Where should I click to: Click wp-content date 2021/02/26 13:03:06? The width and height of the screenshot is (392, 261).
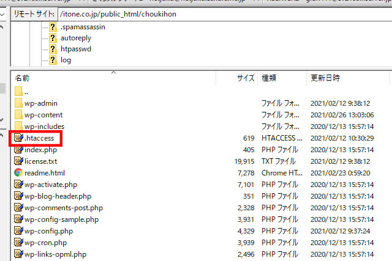tap(342, 115)
